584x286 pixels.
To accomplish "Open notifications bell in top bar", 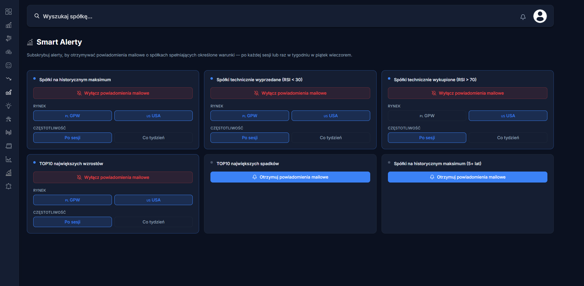I will pyautogui.click(x=523, y=17).
